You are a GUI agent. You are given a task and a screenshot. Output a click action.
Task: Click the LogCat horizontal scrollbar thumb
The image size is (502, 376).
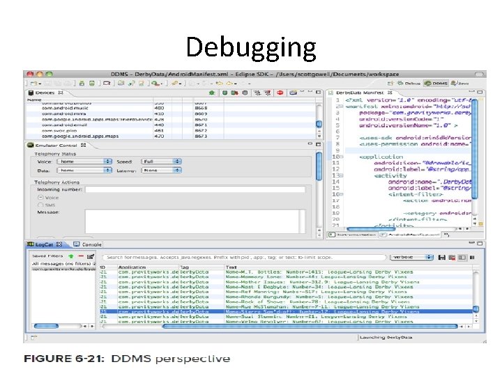[310, 327]
